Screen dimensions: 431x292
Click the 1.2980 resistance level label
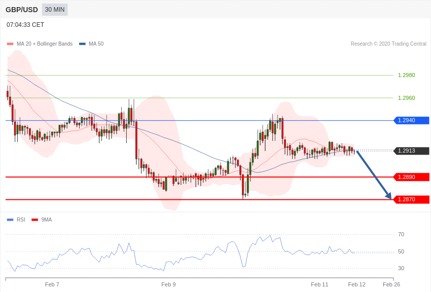(407, 75)
